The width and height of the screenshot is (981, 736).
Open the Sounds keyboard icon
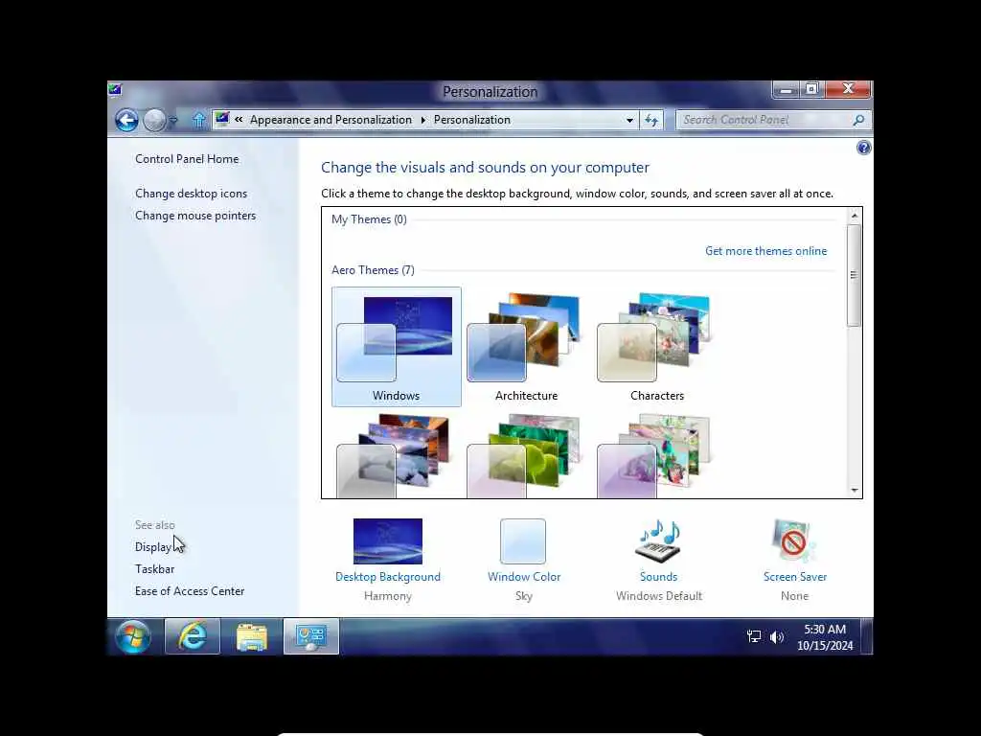pyautogui.click(x=658, y=540)
